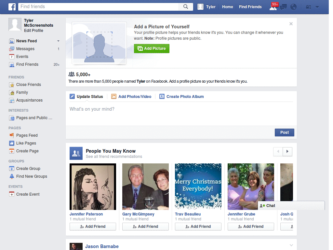Click the Facebook logo icon
Image resolution: width=333 pixels, height=250 pixels.
coord(12,7)
